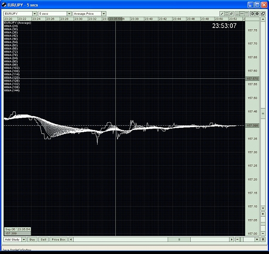Click the vertical zoom in plus button
The image size is (269, 254).
pyautogui.click(x=263, y=214)
